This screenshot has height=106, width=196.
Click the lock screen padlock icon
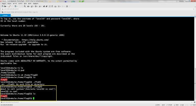(52, 6)
